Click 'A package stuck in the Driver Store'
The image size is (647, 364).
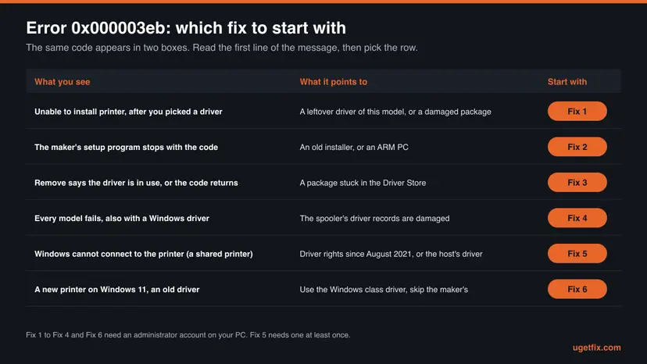pos(363,183)
